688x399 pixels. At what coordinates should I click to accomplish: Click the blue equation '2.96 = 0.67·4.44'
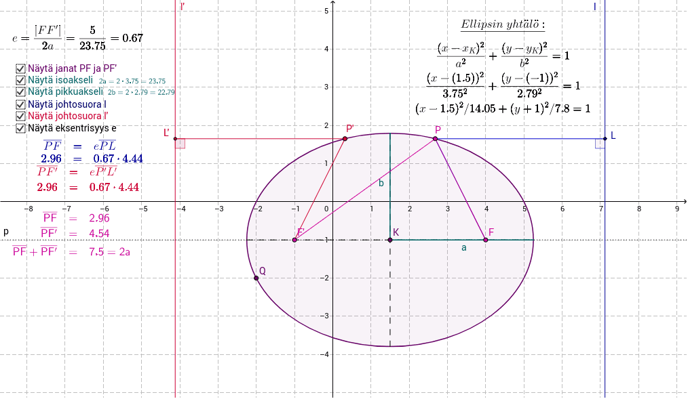[92, 159]
